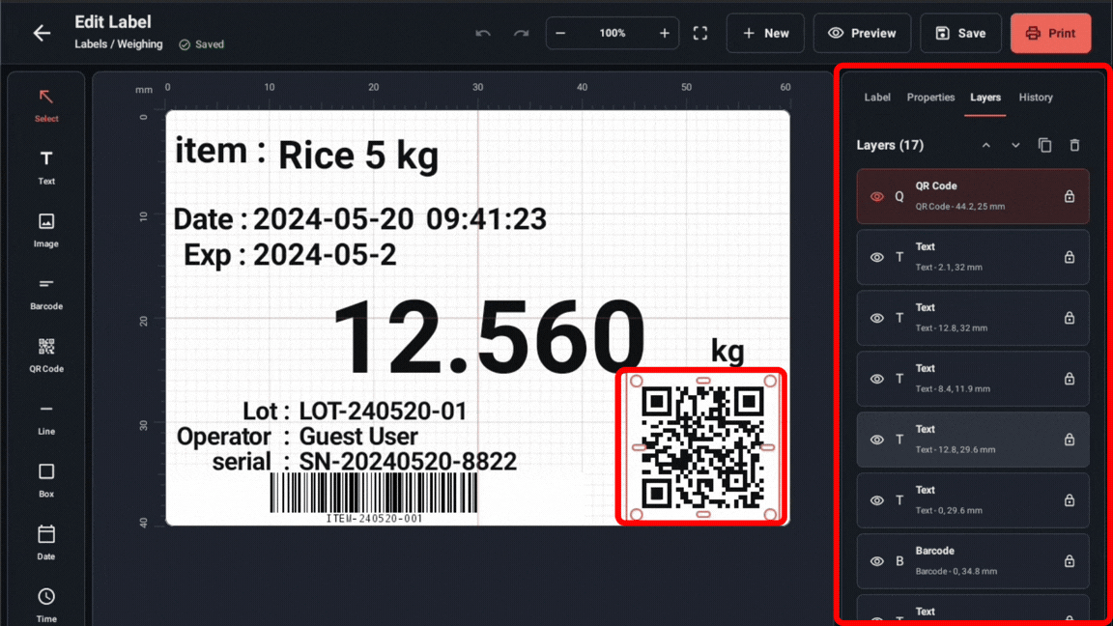Insert a Time element tool
The width and height of the screenshot is (1113, 626).
46,605
